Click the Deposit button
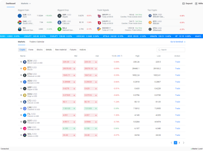This screenshot has height=151, width=203. click(187, 3)
